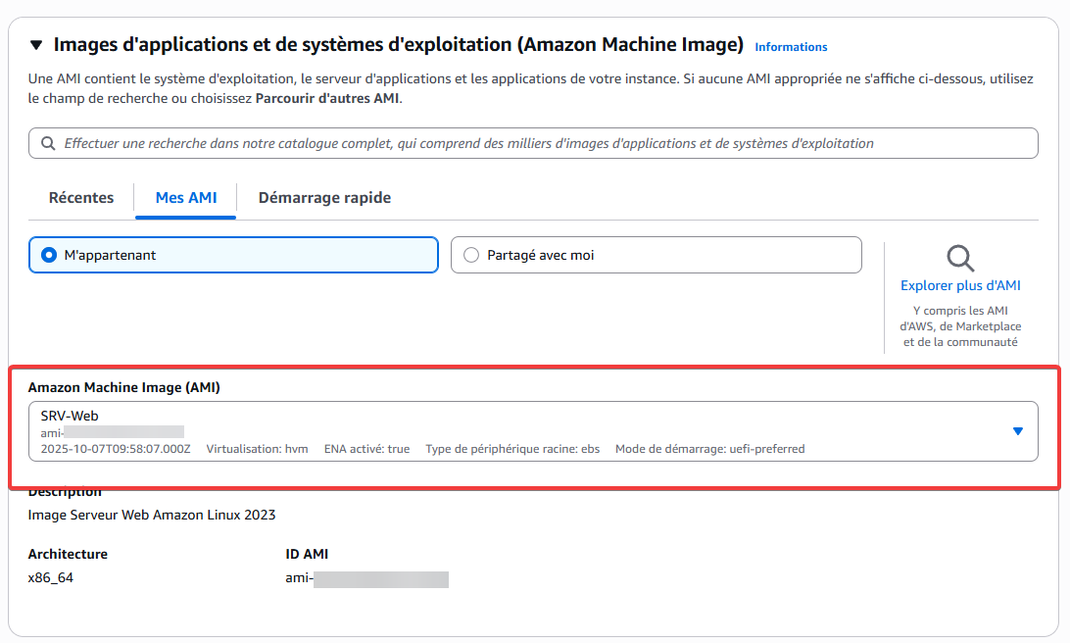The height and width of the screenshot is (643, 1070).
Task: Collapse the Amazon Machine Image section triangle
Action: [37, 45]
